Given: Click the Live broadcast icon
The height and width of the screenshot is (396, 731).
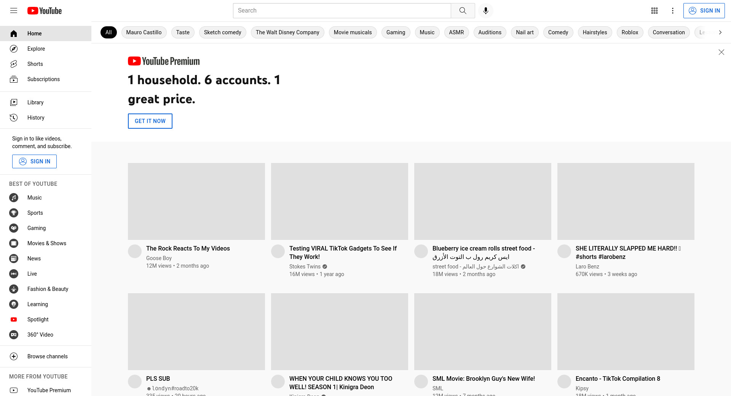Looking at the screenshot, I should point(14,274).
